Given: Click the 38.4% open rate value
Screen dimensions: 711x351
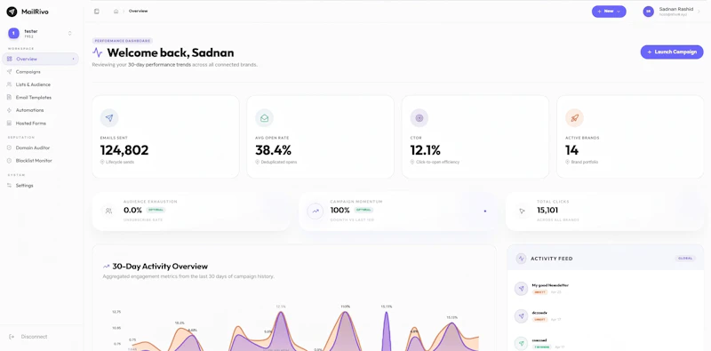Looking at the screenshot, I should point(274,150).
